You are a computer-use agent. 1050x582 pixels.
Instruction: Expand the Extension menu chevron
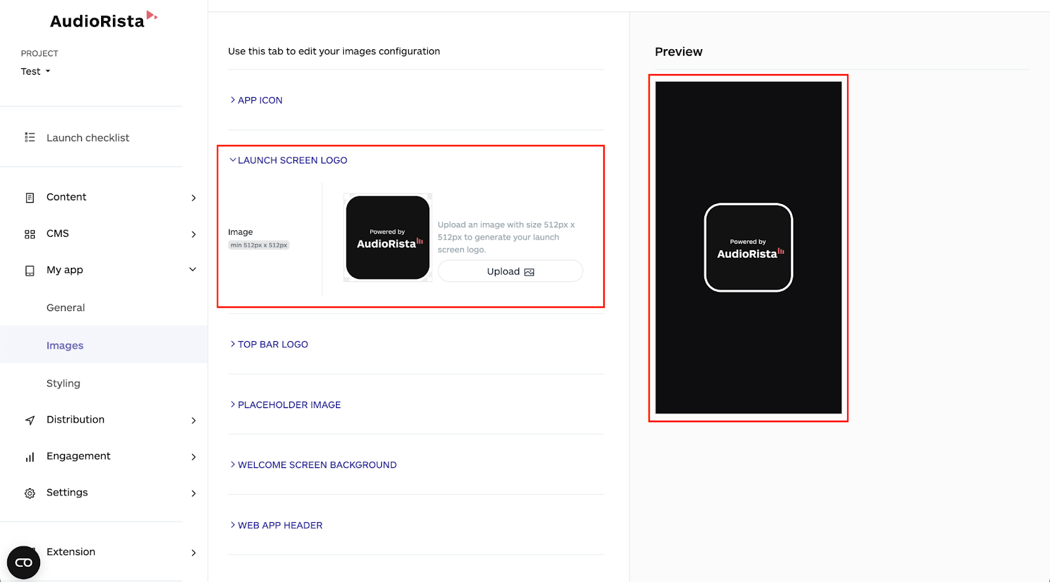(x=194, y=552)
